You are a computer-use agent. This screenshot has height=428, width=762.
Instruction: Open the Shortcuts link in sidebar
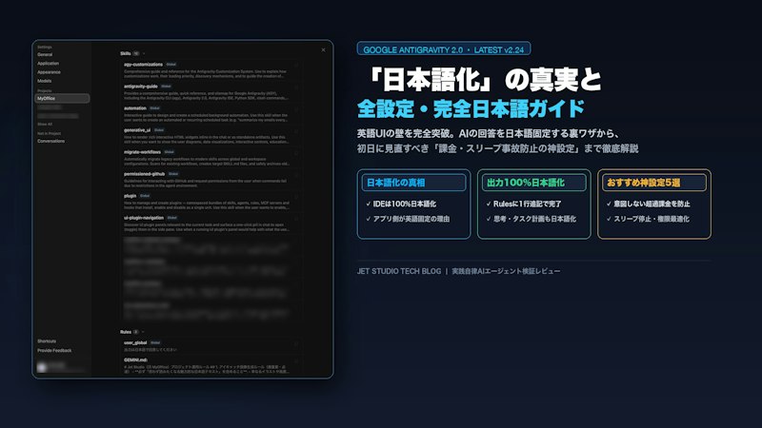[x=47, y=341]
